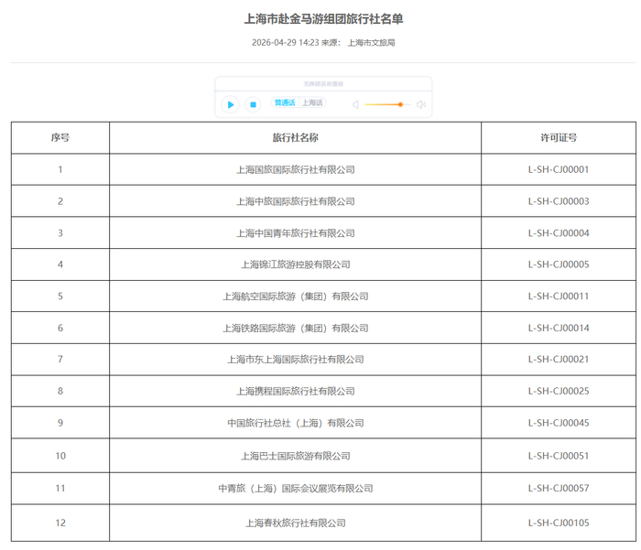This screenshot has height=550, width=641.
Task: Select 上海中国青年旅行社有限公司 cell
Action: tap(295, 233)
